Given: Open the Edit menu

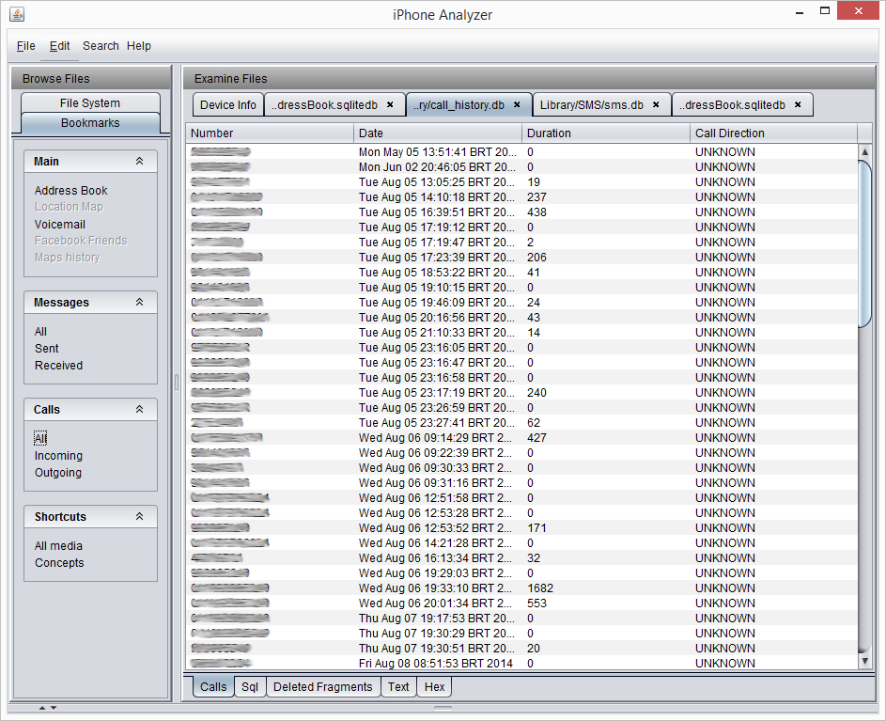Looking at the screenshot, I should coord(59,46).
